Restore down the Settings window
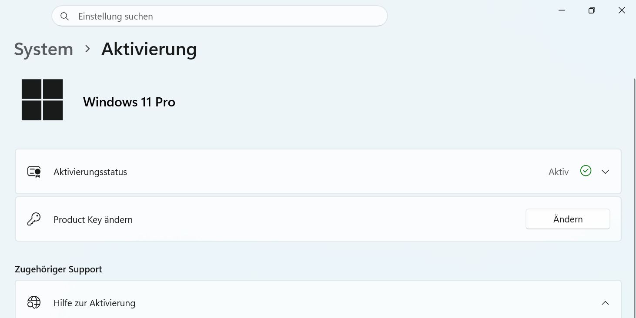Image resolution: width=636 pixels, height=318 pixels. (592, 10)
